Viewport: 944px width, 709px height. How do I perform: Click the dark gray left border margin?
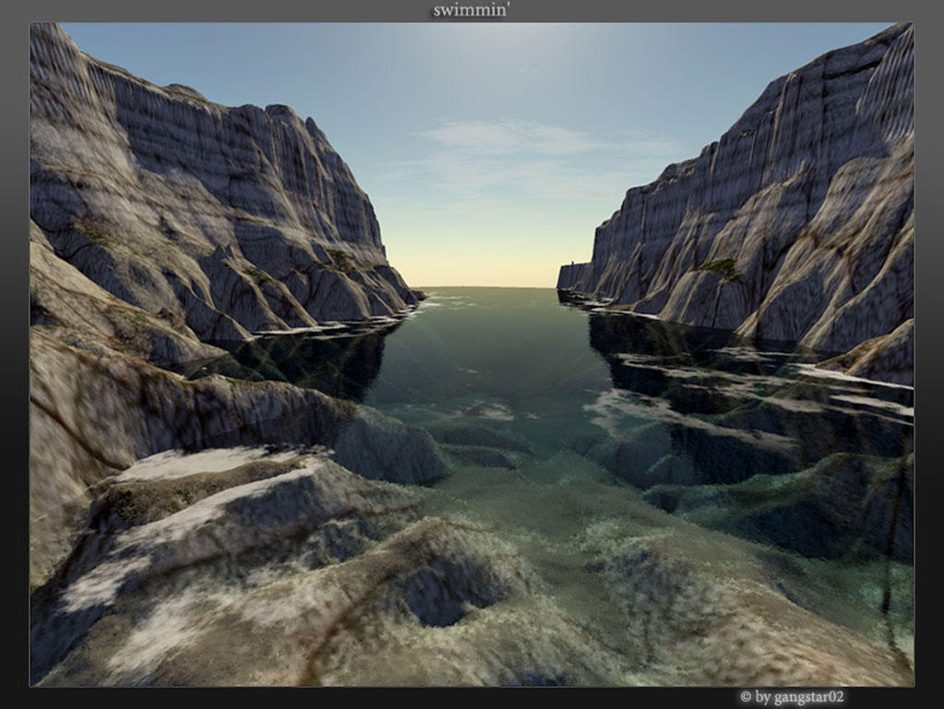(x=14, y=369)
